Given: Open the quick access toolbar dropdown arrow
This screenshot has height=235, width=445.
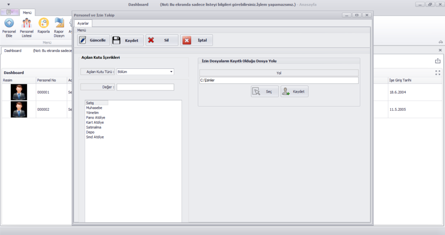Looking at the screenshot, I should pos(9,4).
